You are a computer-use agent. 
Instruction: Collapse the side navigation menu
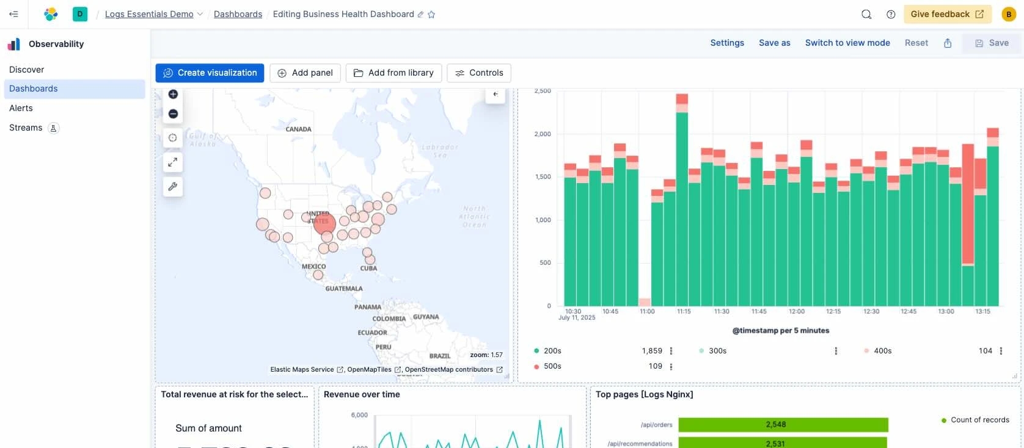(13, 14)
